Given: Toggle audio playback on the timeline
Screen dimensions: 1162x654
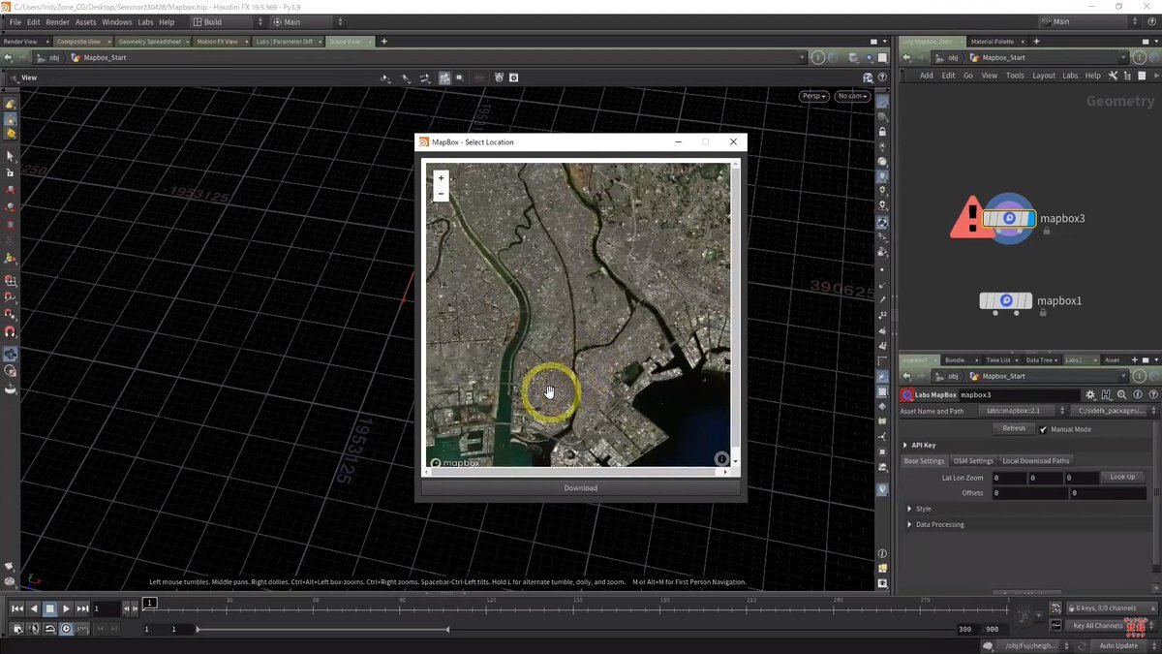Looking at the screenshot, I should click(x=33, y=629).
